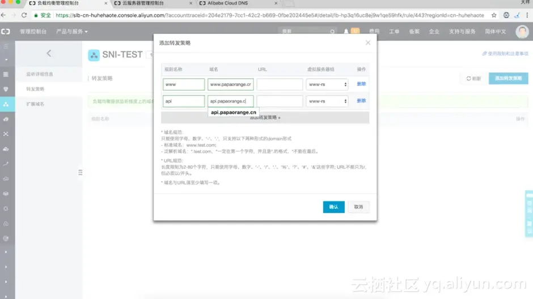Switch to the Alibaba Cloud DNS tab

pyautogui.click(x=228, y=3)
